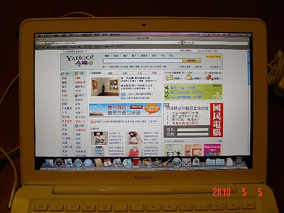Click the Wi-Fi status icon in menu bar
The width and height of the screenshot is (284, 213).
pyautogui.click(x=214, y=35)
